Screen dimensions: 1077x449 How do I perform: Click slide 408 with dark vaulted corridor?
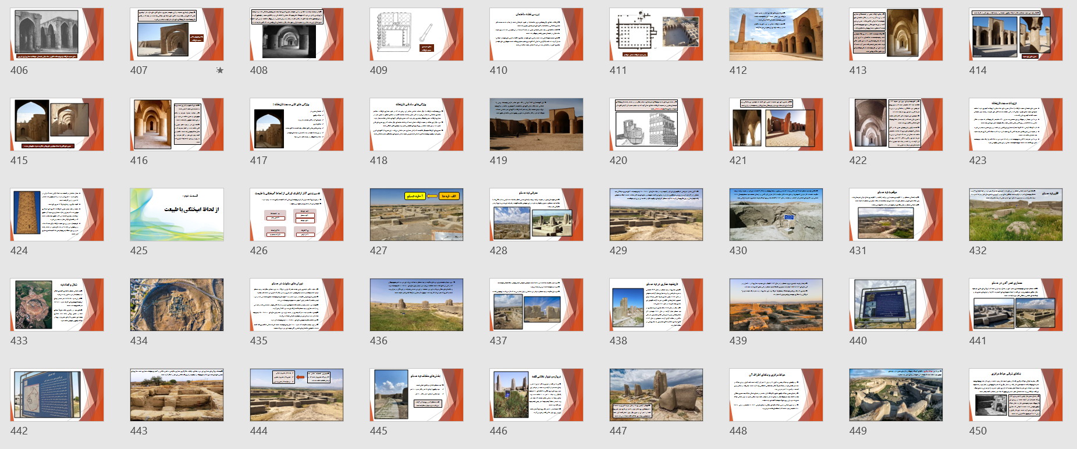click(297, 34)
